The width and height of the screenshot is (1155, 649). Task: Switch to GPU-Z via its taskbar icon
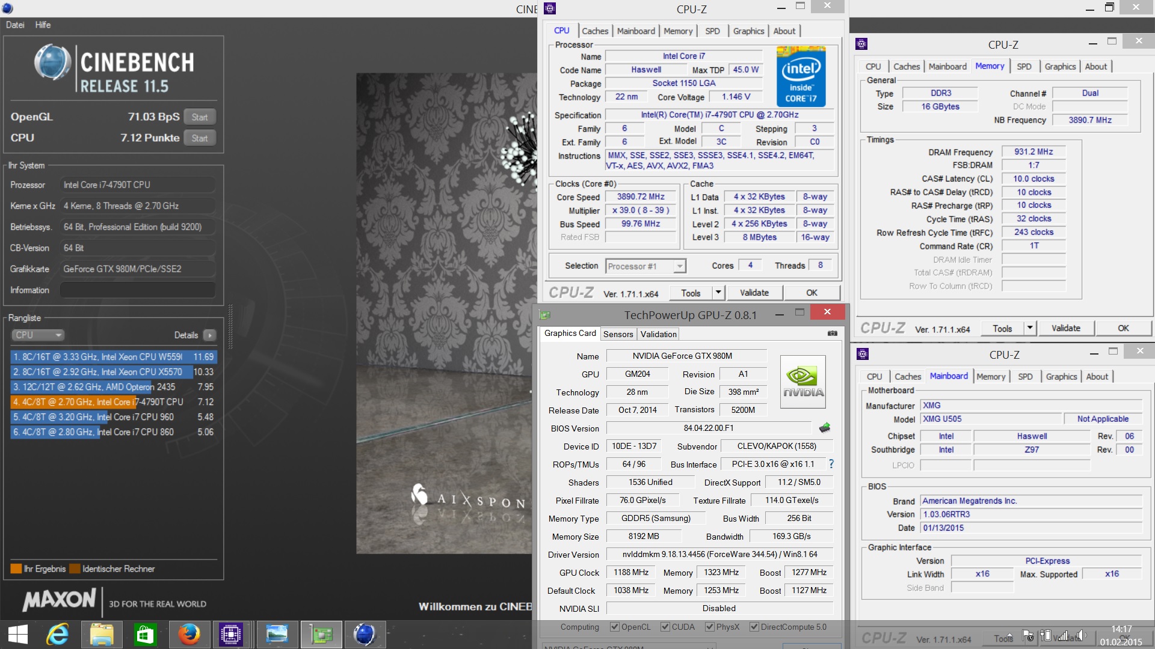click(321, 635)
